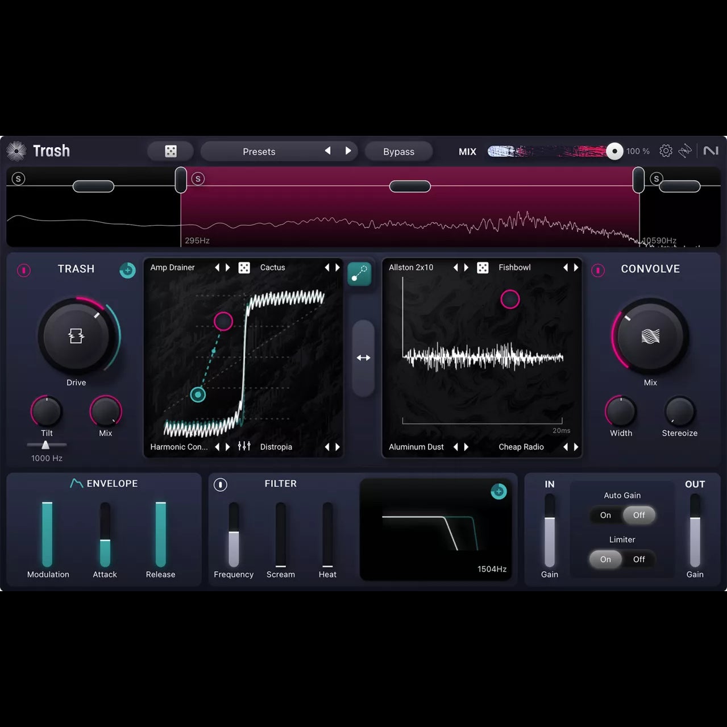Screen dimensions: 727x727
Task: Click the Convolve Mix knob wave icon
Action: tap(650, 336)
